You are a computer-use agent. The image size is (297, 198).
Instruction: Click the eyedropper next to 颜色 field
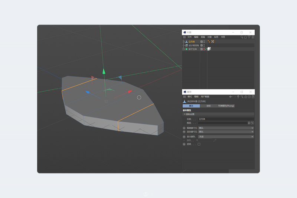pyautogui.click(x=215, y=140)
